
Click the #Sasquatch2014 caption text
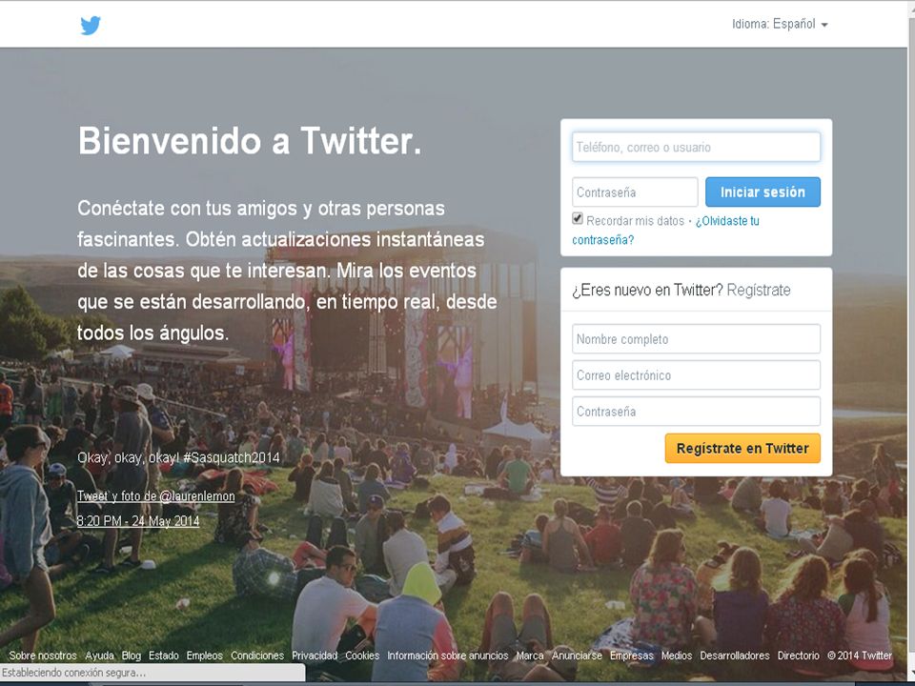(231, 457)
